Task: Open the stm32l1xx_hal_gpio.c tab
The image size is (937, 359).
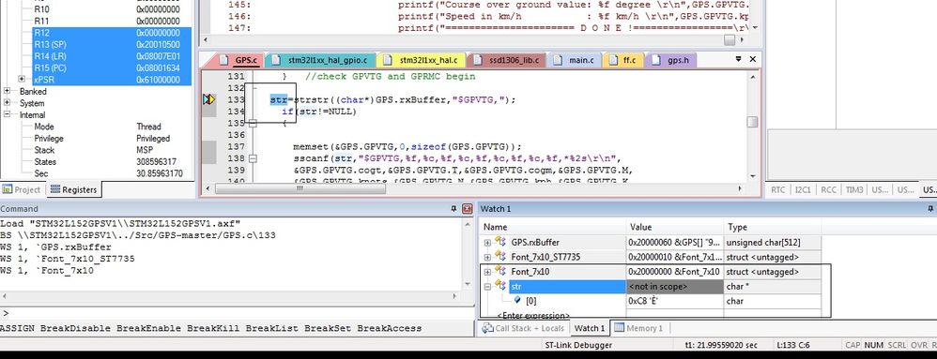Action: click(x=321, y=60)
